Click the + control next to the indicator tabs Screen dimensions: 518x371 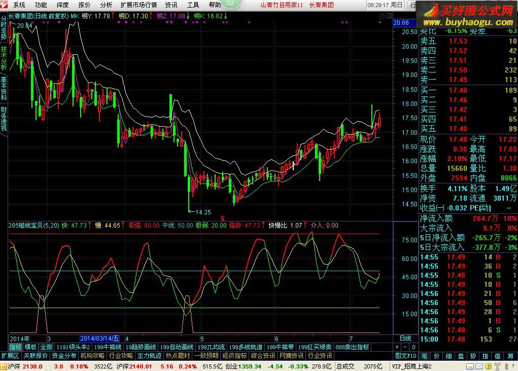(397, 347)
